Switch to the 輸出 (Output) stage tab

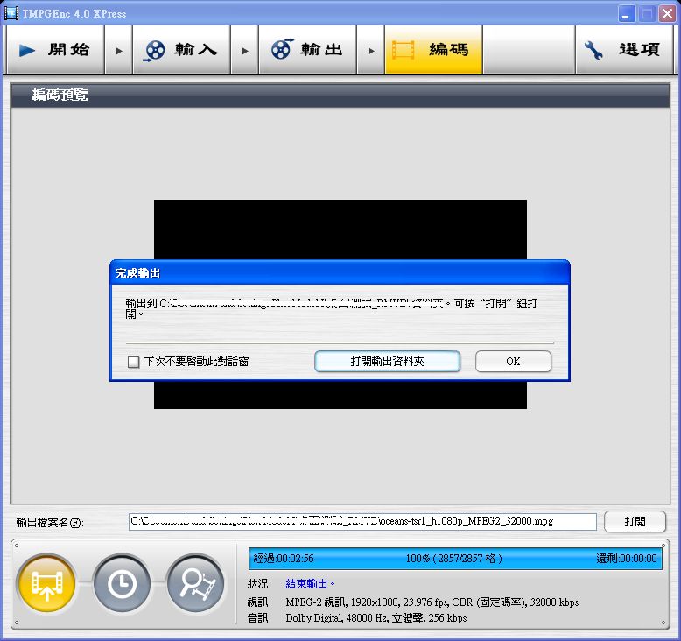[x=307, y=50]
